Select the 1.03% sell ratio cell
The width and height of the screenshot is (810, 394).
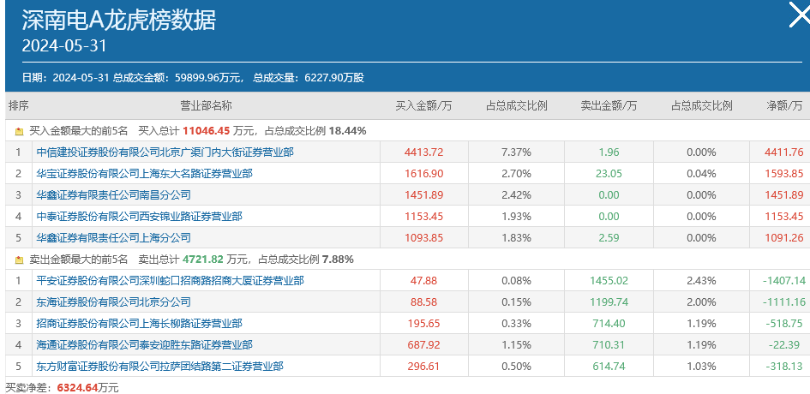tap(701, 366)
